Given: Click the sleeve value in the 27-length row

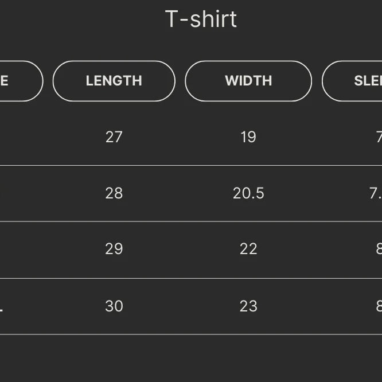Looking at the screenshot, I should click(x=379, y=137).
